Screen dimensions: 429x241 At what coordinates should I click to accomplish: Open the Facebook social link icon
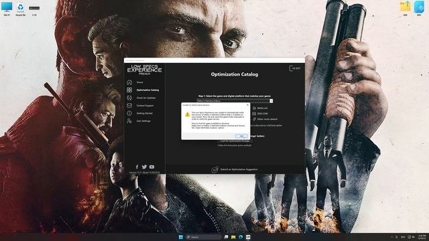[137, 167]
